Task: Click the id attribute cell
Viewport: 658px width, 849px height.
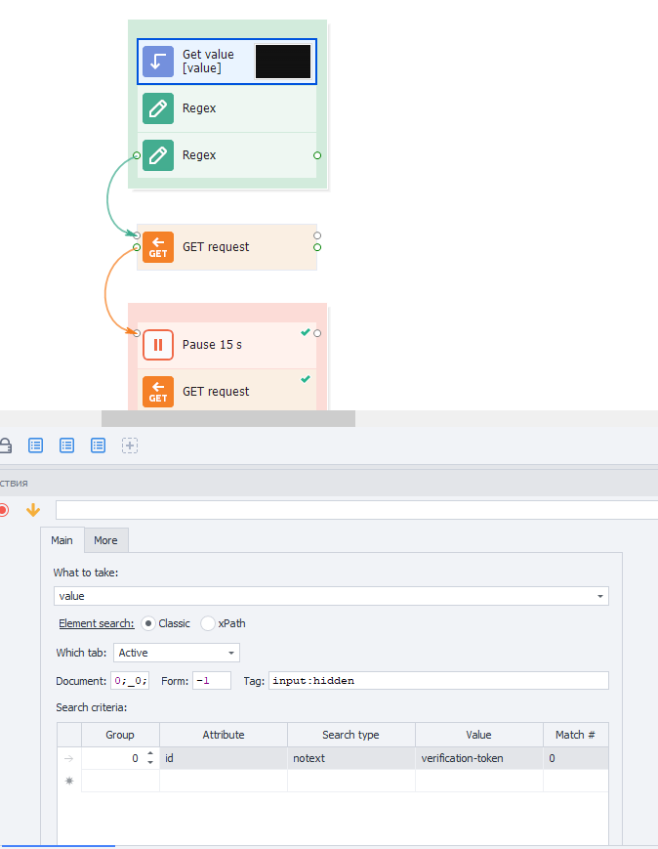Action: pos(224,758)
